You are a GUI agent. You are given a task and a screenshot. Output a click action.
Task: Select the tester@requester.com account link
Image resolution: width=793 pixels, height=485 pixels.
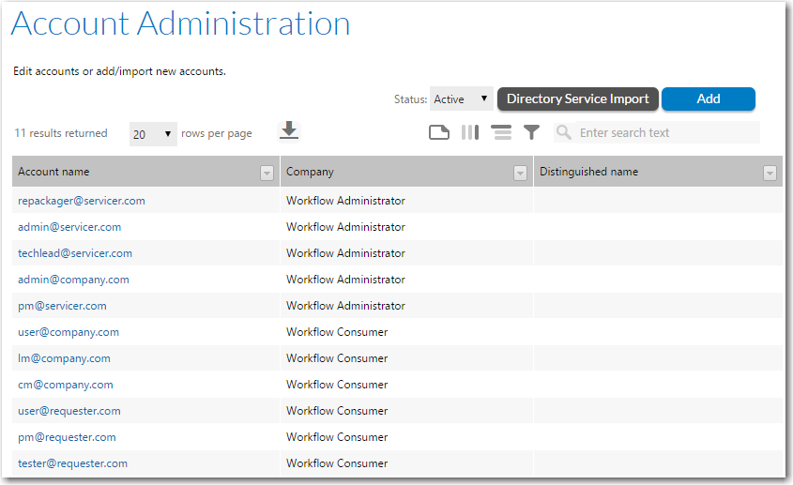[72, 463]
